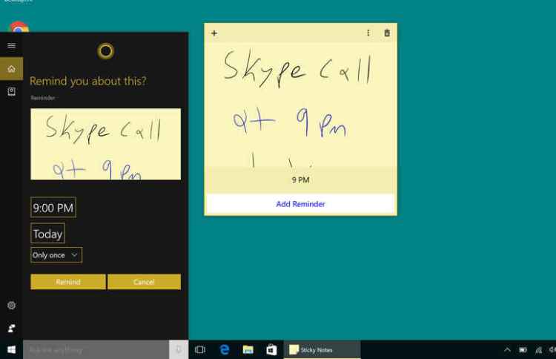
Task: Add a new sticky note
Action: (214, 33)
